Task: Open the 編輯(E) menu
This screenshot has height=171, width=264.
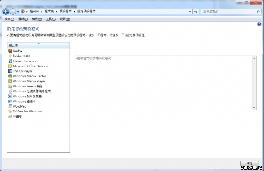Action: (x=23, y=19)
